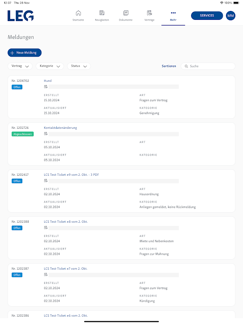Click contract icon under Hund ticket
The width and height of the screenshot is (243, 324).
click(x=46, y=87)
